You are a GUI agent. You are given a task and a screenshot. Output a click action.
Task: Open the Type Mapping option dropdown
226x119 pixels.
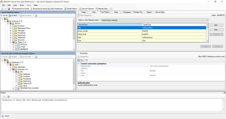207,20
